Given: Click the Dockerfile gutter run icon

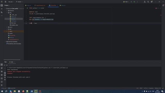Looking at the screenshot, I should [27, 8].
